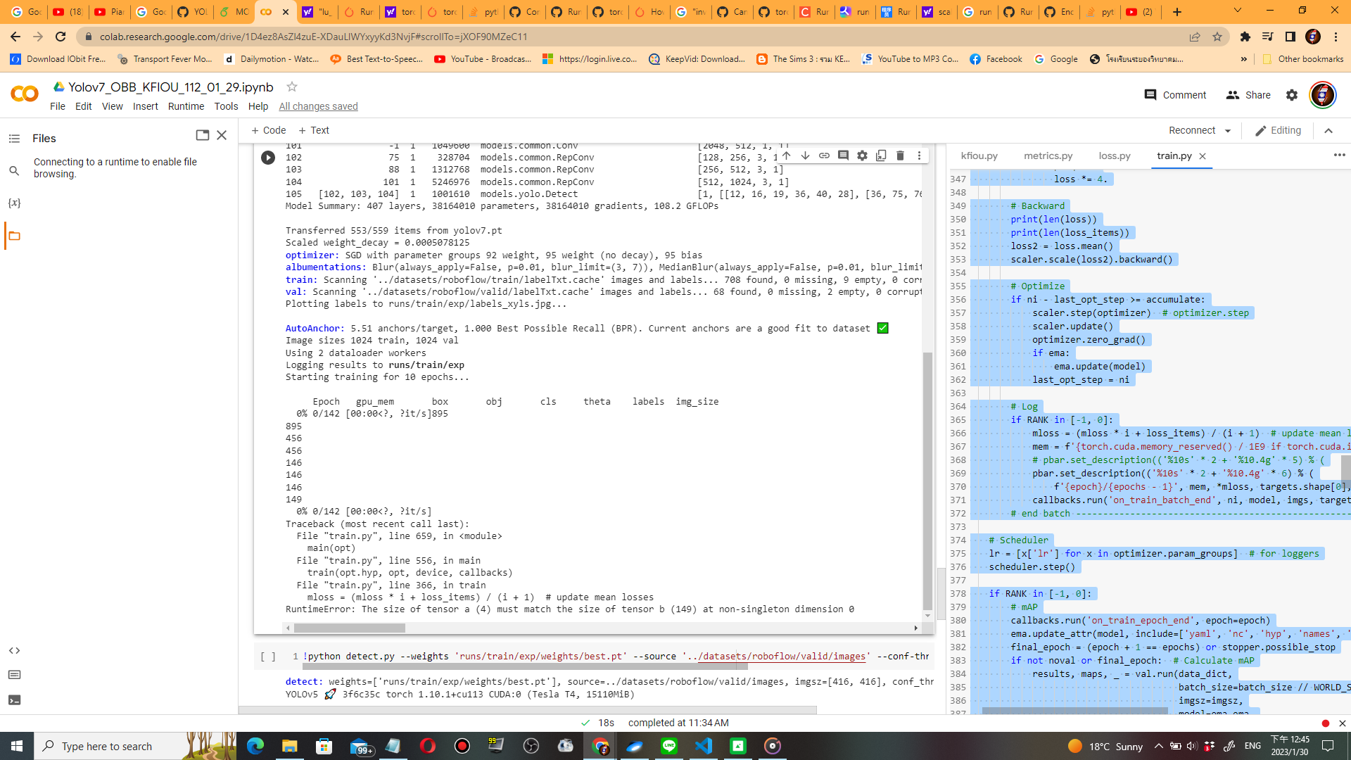Viewport: 1351px width, 760px height.
Task: Open the table of contents sidebar
Action: [x=15, y=138]
